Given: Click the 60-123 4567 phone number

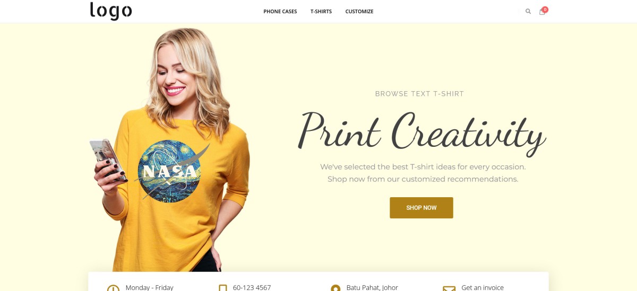Looking at the screenshot, I should click(x=252, y=287).
